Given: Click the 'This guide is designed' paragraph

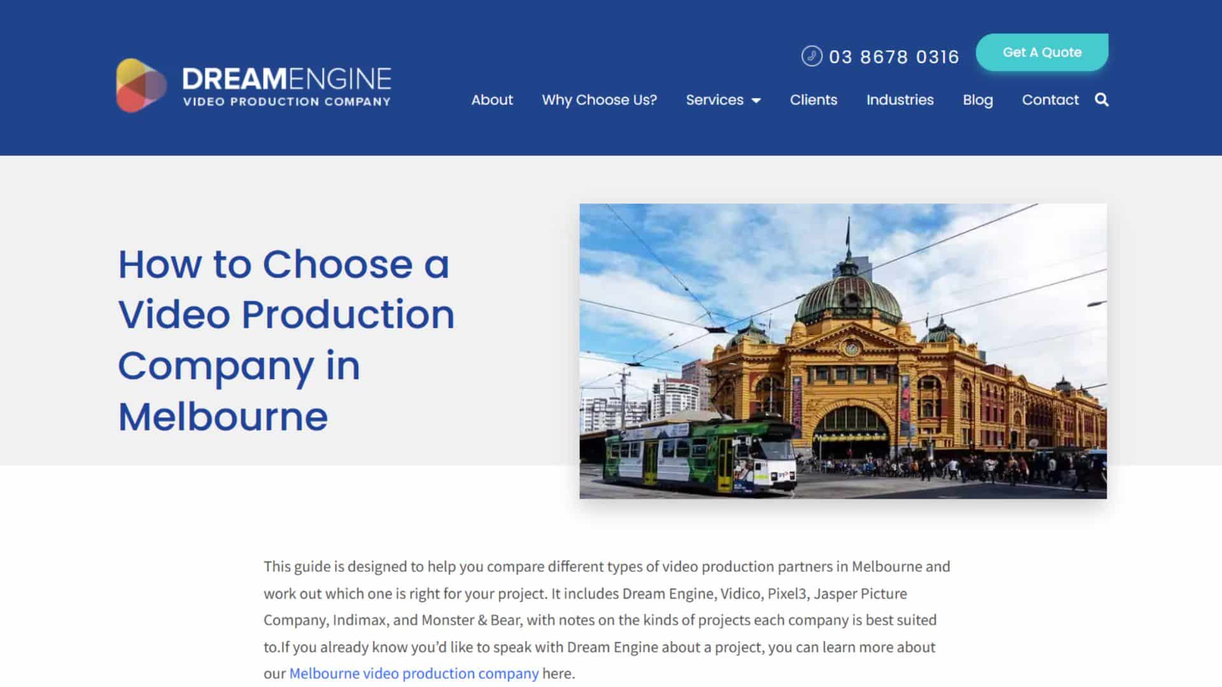Looking at the screenshot, I should click(607, 620).
